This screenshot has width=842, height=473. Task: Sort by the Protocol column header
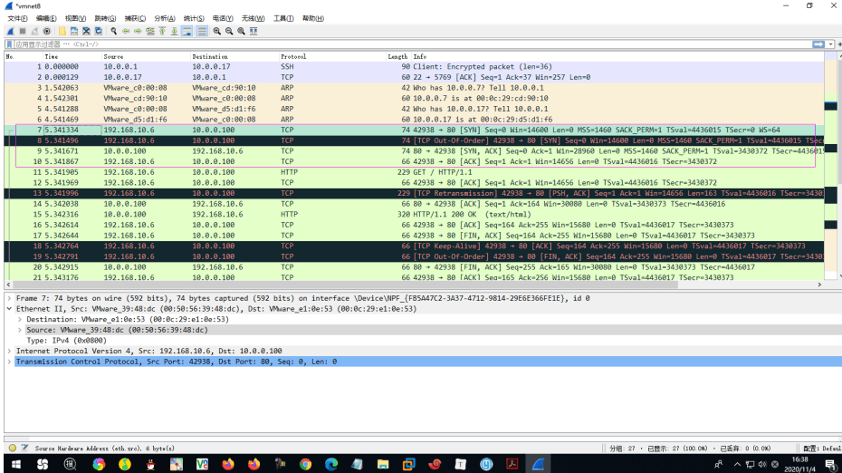tap(332, 56)
